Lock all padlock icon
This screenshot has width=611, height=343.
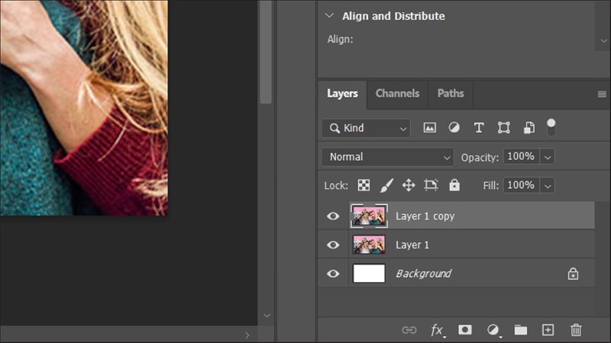454,185
